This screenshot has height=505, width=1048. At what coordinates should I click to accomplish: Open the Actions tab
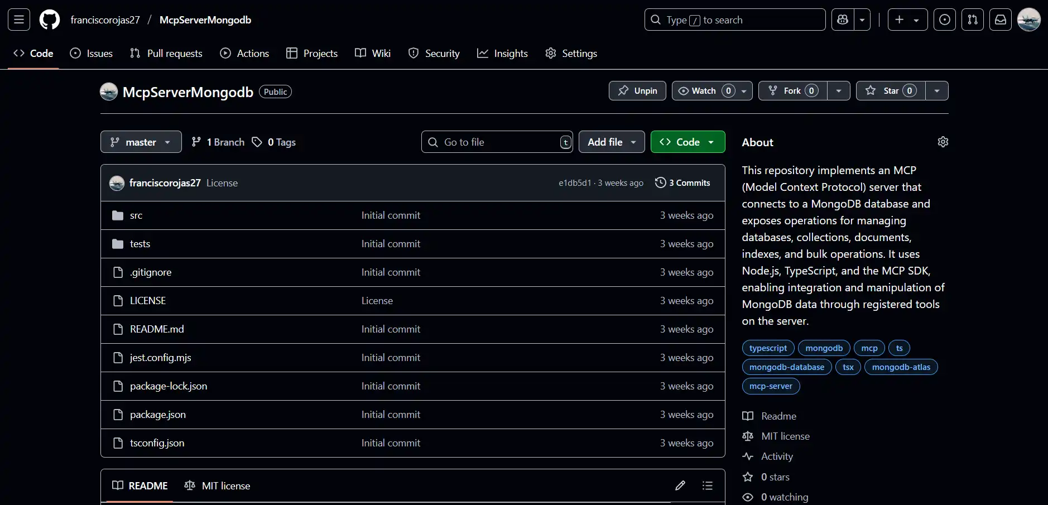click(244, 54)
